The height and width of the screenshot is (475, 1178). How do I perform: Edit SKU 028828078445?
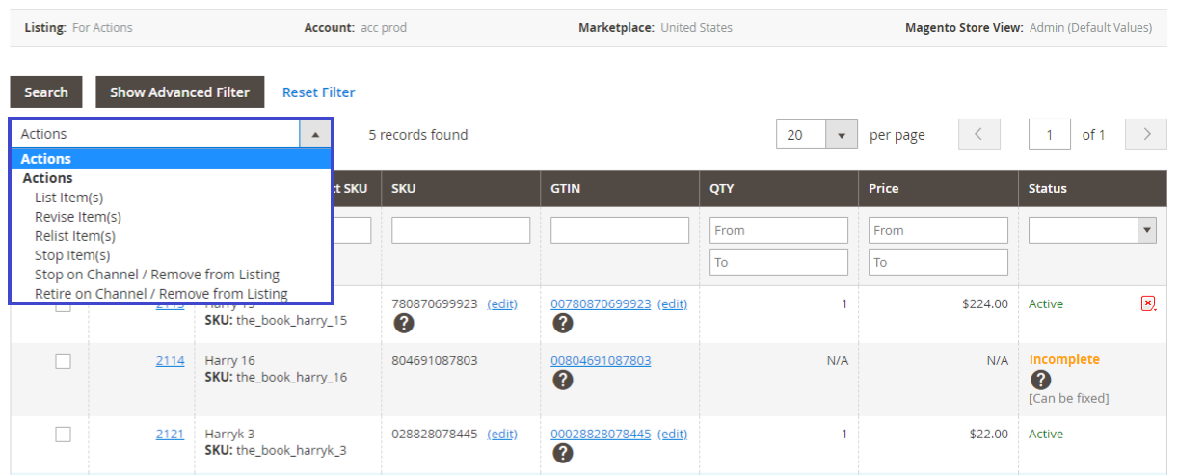[502, 434]
